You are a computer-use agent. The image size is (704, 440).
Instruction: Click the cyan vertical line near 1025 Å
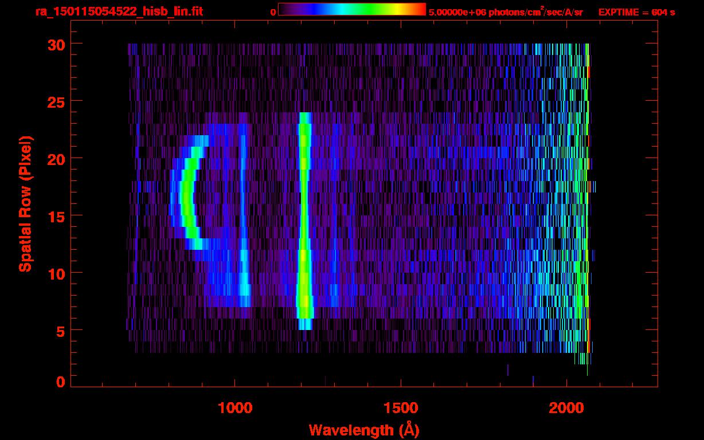click(244, 215)
